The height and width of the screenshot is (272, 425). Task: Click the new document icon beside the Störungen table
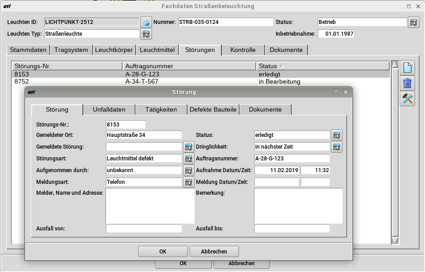(x=407, y=68)
